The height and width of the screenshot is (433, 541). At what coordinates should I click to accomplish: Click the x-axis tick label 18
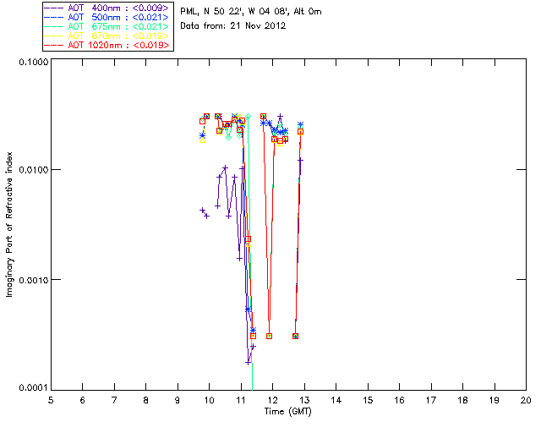click(x=463, y=400)
